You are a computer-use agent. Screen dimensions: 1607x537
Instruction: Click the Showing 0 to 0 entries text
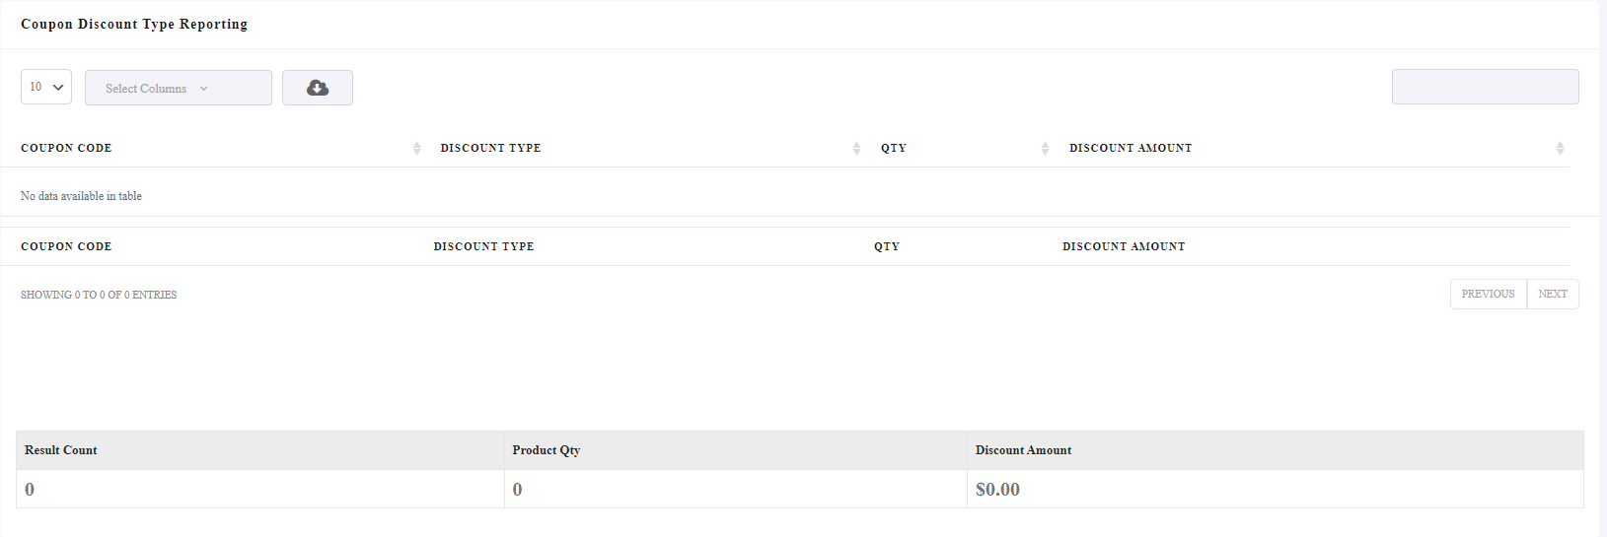coord(99,295)
